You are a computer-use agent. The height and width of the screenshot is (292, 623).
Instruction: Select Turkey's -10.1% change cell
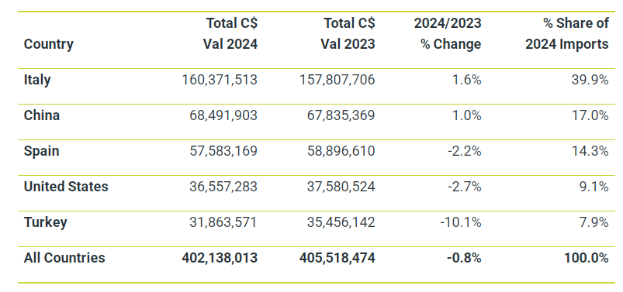461,222
